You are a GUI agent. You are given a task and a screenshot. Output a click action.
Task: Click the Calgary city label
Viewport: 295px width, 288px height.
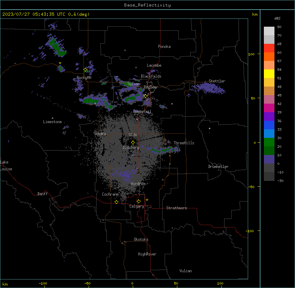137,206
